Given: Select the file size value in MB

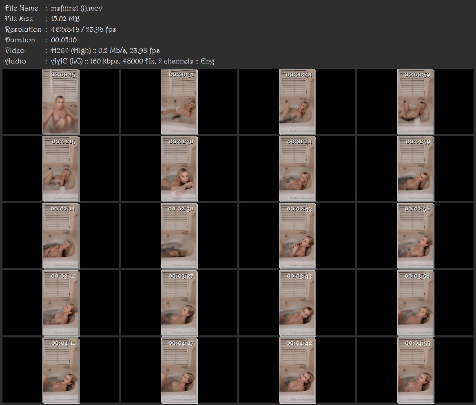Looking at the screenshot, I should pos(65,19).
